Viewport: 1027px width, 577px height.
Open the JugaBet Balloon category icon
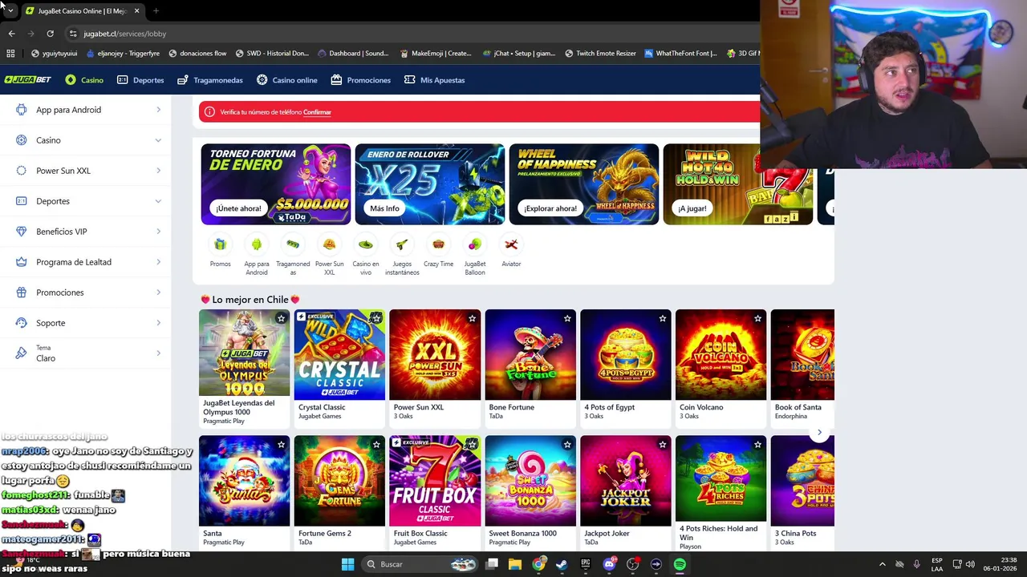[475, 244]
